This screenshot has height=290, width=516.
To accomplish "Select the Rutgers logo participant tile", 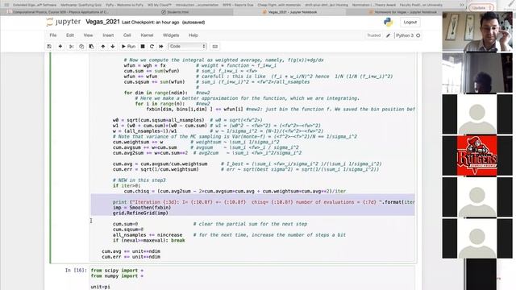I will (x=477, y=155).
